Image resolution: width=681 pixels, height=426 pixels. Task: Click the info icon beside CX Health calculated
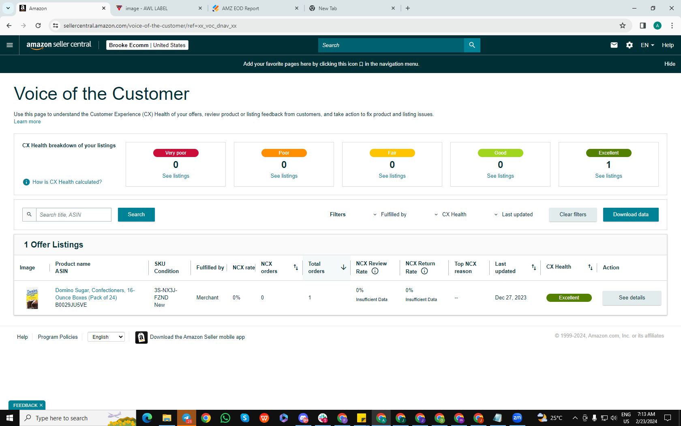pyautogui.click(x=26, y=182)
